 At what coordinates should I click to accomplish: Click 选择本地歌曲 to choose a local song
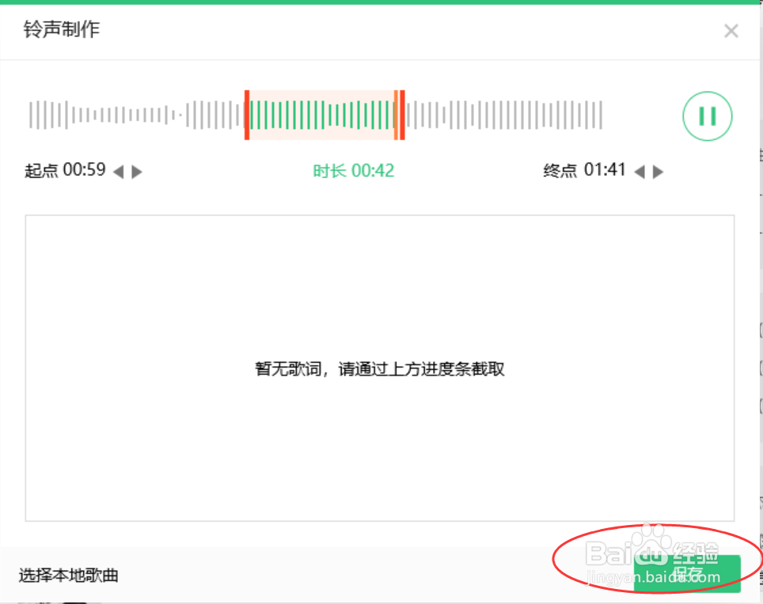tap(70, 576)
